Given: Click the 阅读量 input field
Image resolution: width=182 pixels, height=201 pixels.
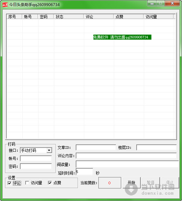Looking at the screenshot, I should (127, 164).
